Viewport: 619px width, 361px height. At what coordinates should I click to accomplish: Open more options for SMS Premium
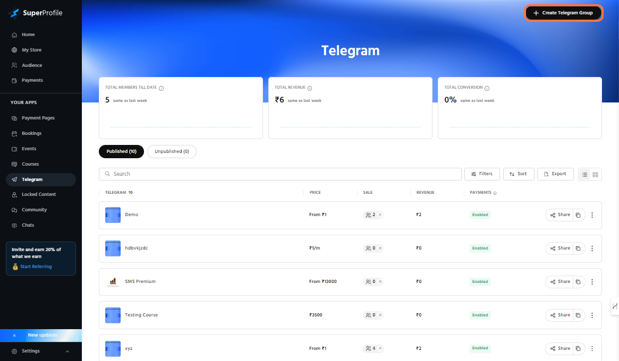pos(592,282)
